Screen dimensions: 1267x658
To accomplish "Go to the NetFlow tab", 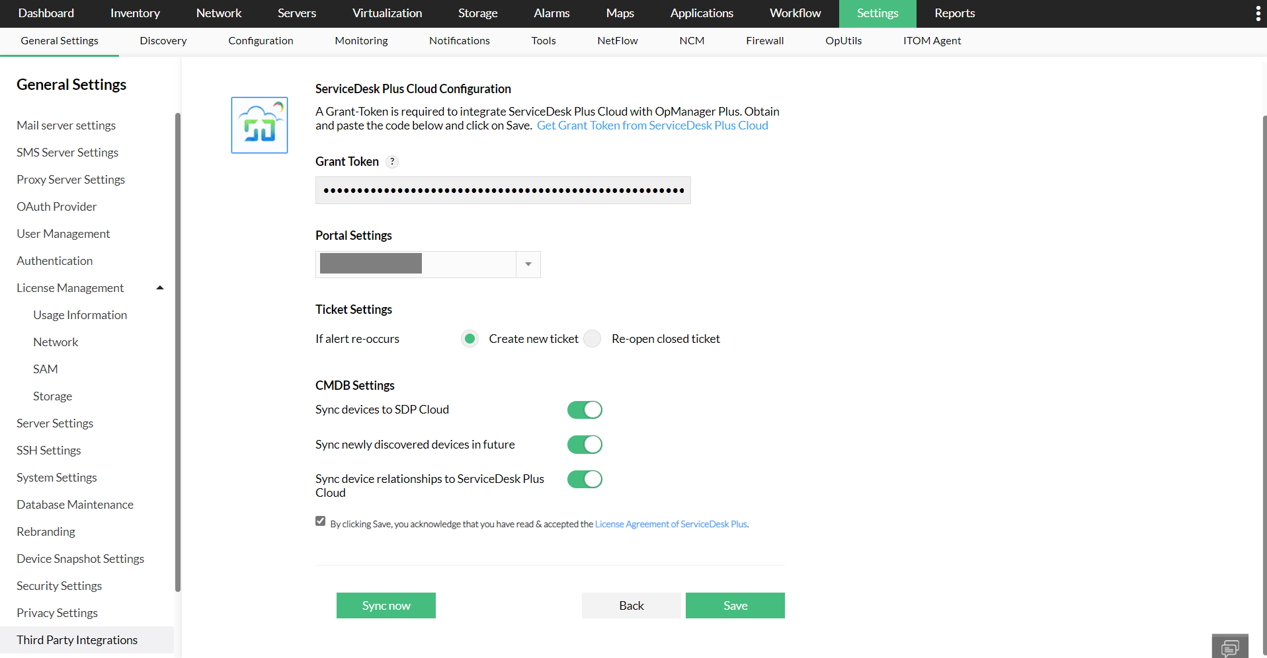I will point(617,40).
